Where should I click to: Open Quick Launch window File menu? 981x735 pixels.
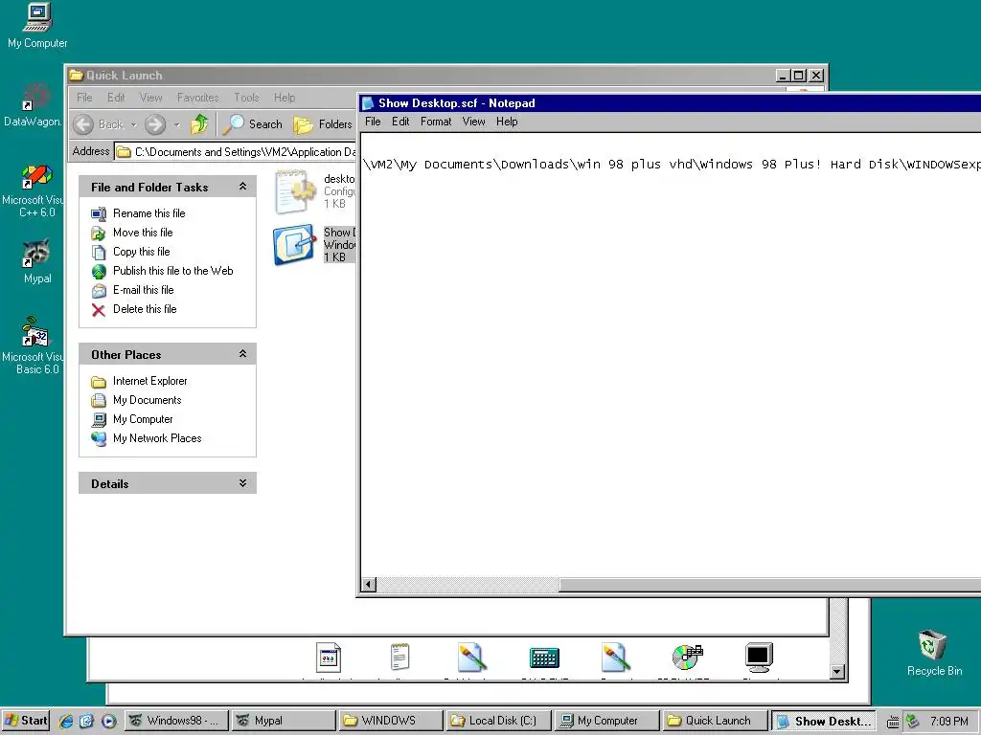point(84,98)
